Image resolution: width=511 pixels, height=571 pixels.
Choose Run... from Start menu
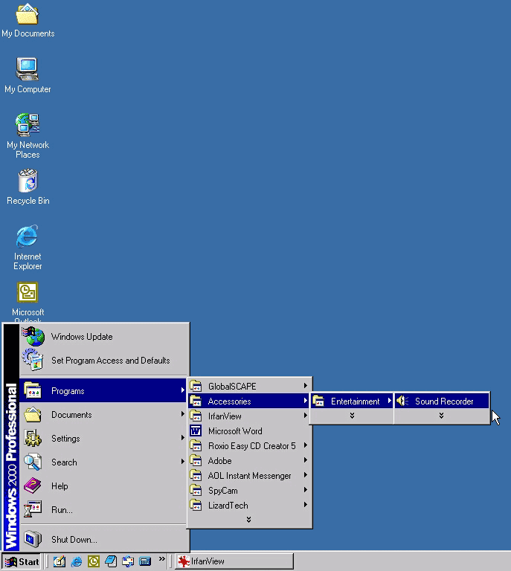coord(103,509)
